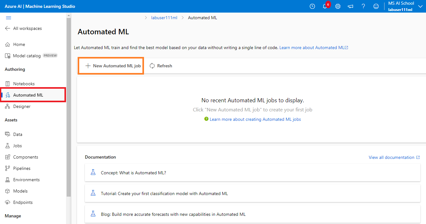
Task: Open Learn more about creating Automated ML jobs
Action: [255, 119]
